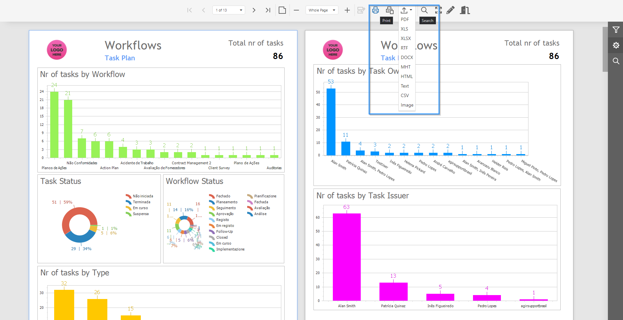Click total tasks value 86 on first page
This screenshot has height=320, width=623.
coord(278,56)
